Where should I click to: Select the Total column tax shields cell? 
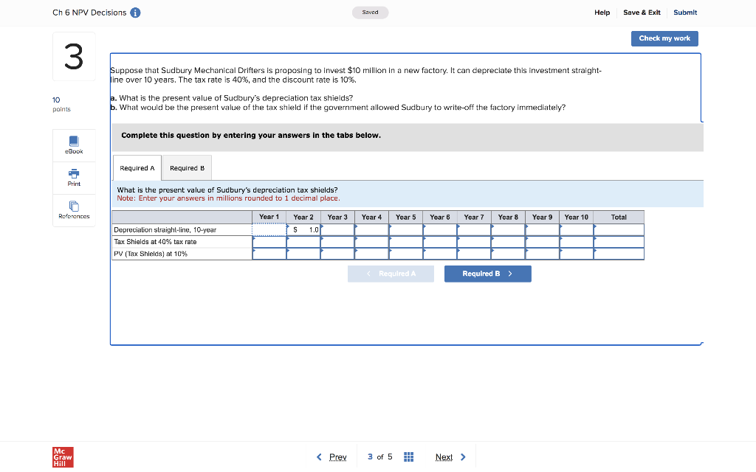pyautogui.click(x=619, y=241)
